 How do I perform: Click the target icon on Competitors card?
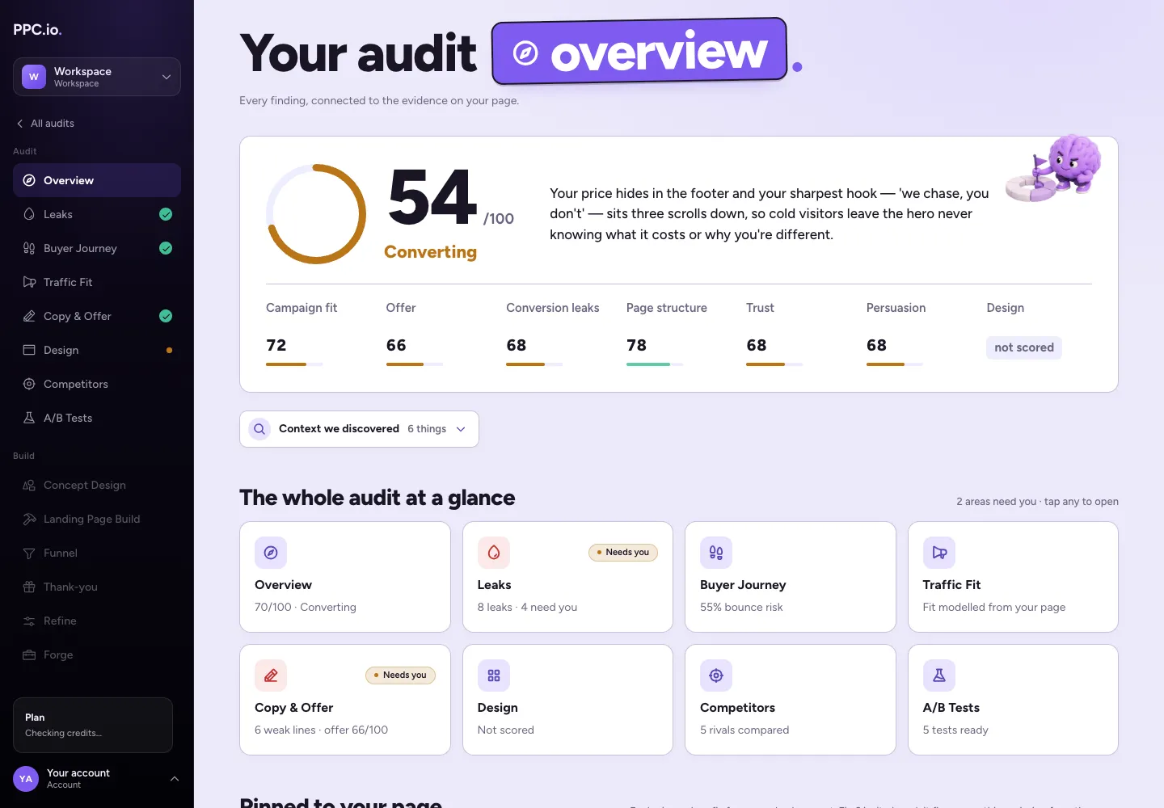716,675
